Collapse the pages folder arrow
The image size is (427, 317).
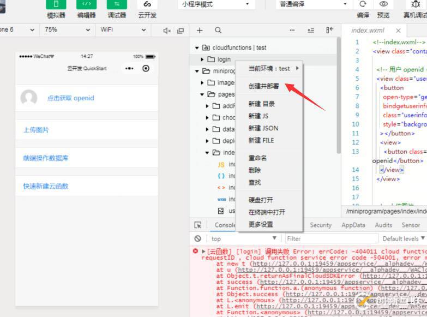click(x=202, y=94)
